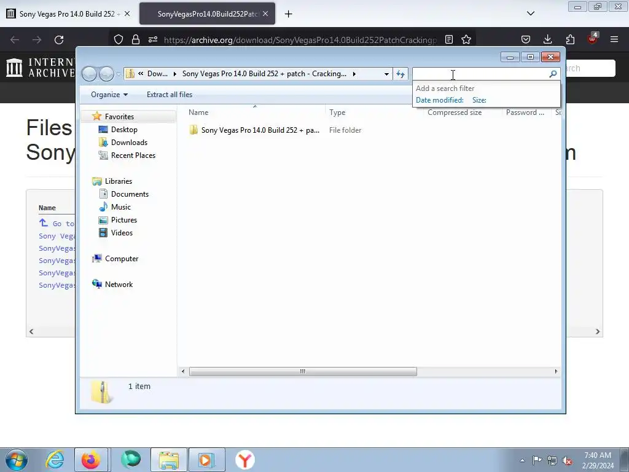The height and width of the screenshot is (472, 629).
Task: Click the Save to Pocket icon
Action: coord(526,39)
